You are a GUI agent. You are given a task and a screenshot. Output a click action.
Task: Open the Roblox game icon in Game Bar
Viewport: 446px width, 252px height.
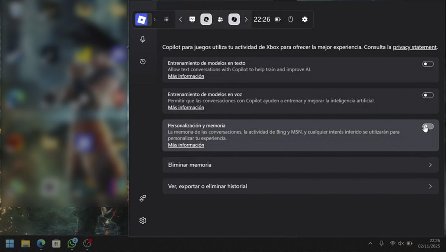pyautogui.click(x=141, y=19)
